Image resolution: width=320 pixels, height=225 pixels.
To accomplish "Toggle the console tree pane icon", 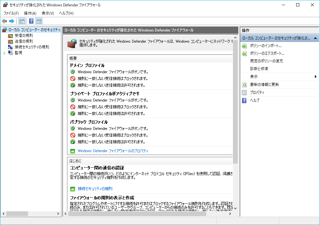I will point(22,21).
